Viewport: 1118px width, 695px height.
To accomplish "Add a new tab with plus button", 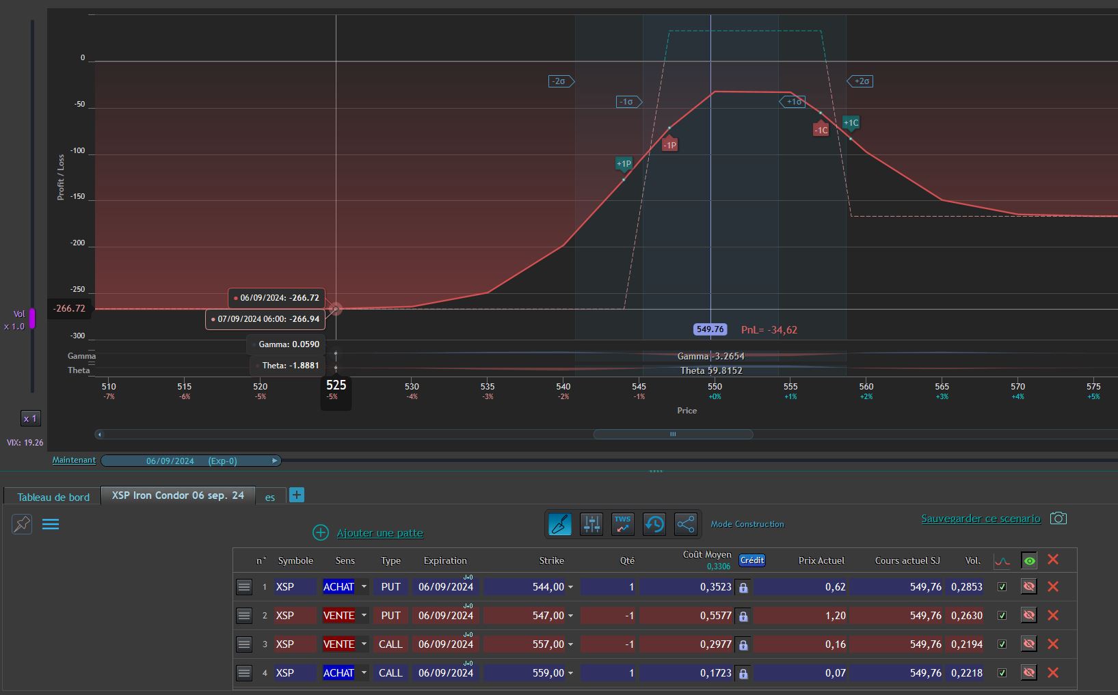I will point(296,495).
